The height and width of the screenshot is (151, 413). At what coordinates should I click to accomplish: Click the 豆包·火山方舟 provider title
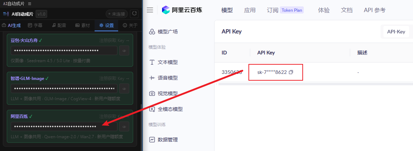(x=24, y=41)
